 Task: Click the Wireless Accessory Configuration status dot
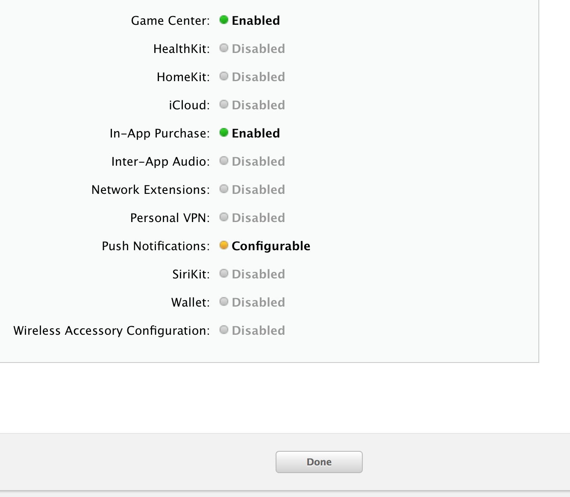point(223,330)
